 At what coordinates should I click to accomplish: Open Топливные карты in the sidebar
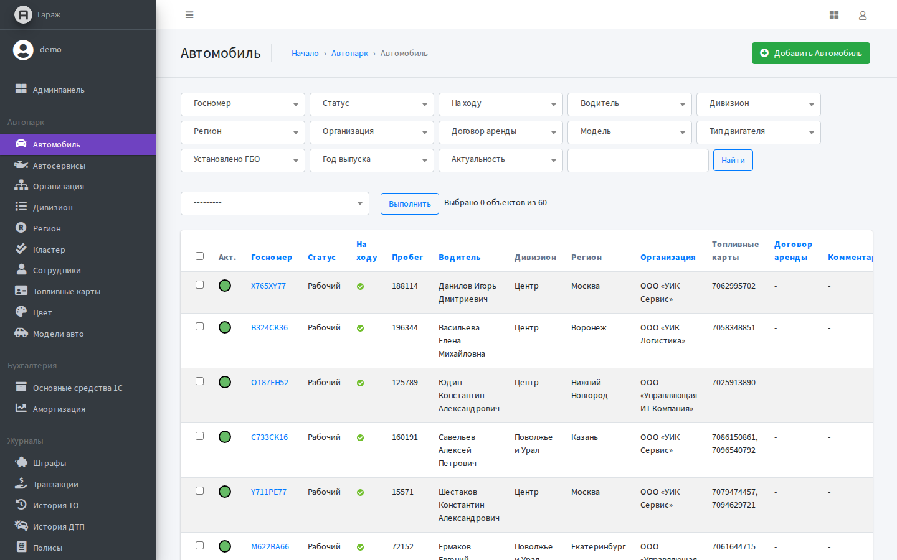pos(78,291)
